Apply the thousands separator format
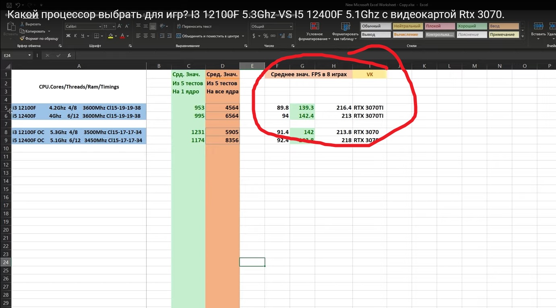Viewport: 556px width, 308px height. pyautogui.click(x=273, y=36)
